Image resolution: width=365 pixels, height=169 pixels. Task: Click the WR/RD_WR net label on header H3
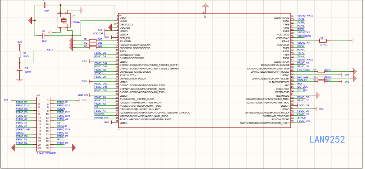(23, 129)
